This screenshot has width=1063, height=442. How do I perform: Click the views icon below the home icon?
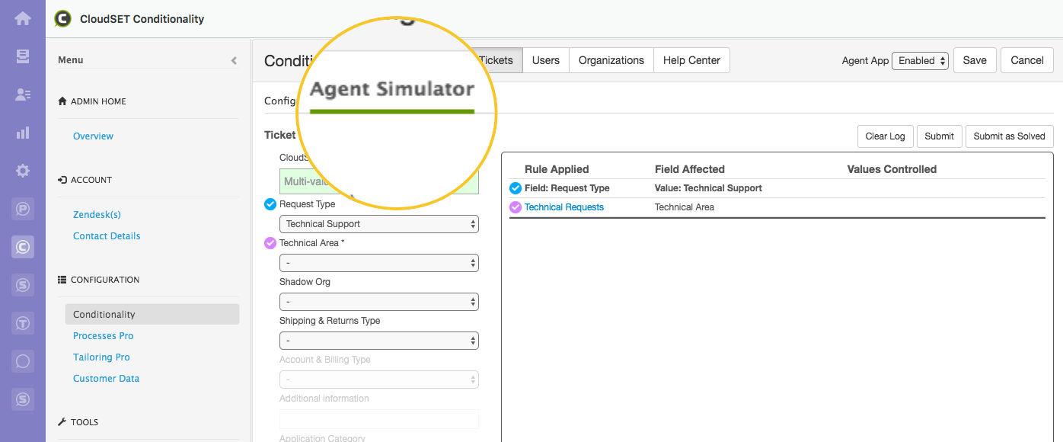pyautogui.click(x=22, y=55)
